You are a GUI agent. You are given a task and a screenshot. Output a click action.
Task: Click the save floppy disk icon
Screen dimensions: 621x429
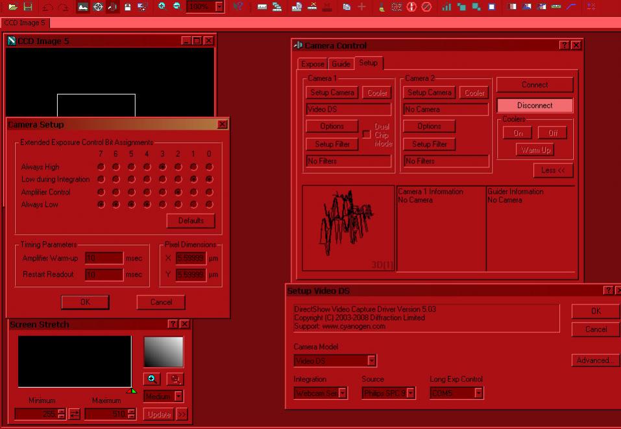[x=28, y=6]
